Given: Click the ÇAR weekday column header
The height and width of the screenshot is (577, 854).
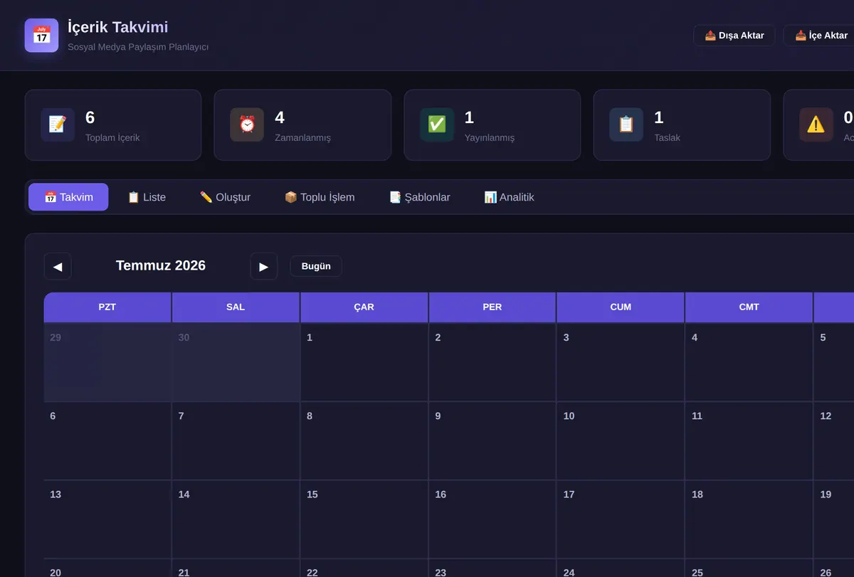Looking at the screenshot, I should 364,307.
